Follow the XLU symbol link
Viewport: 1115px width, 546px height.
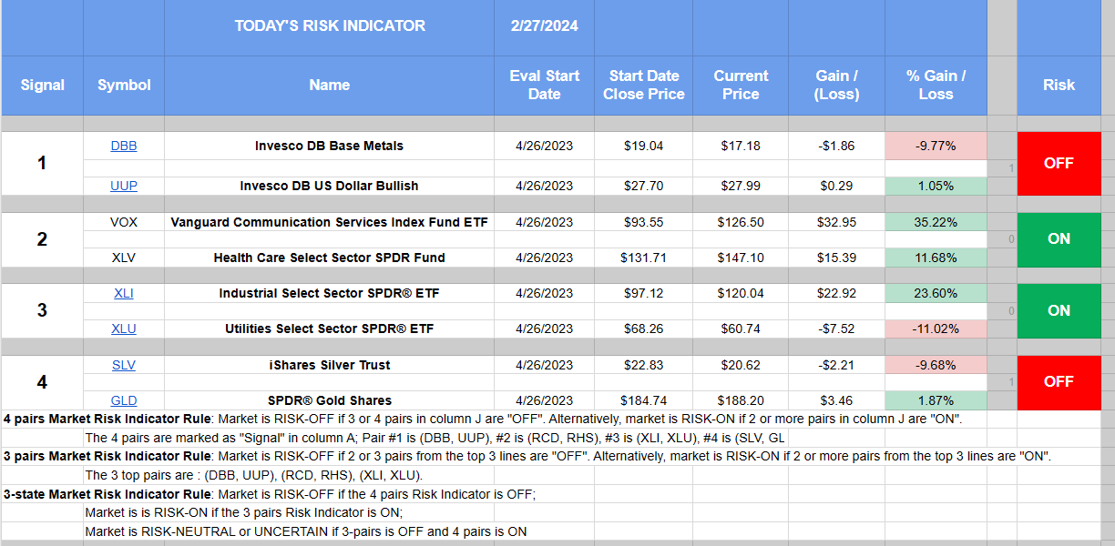124,329
